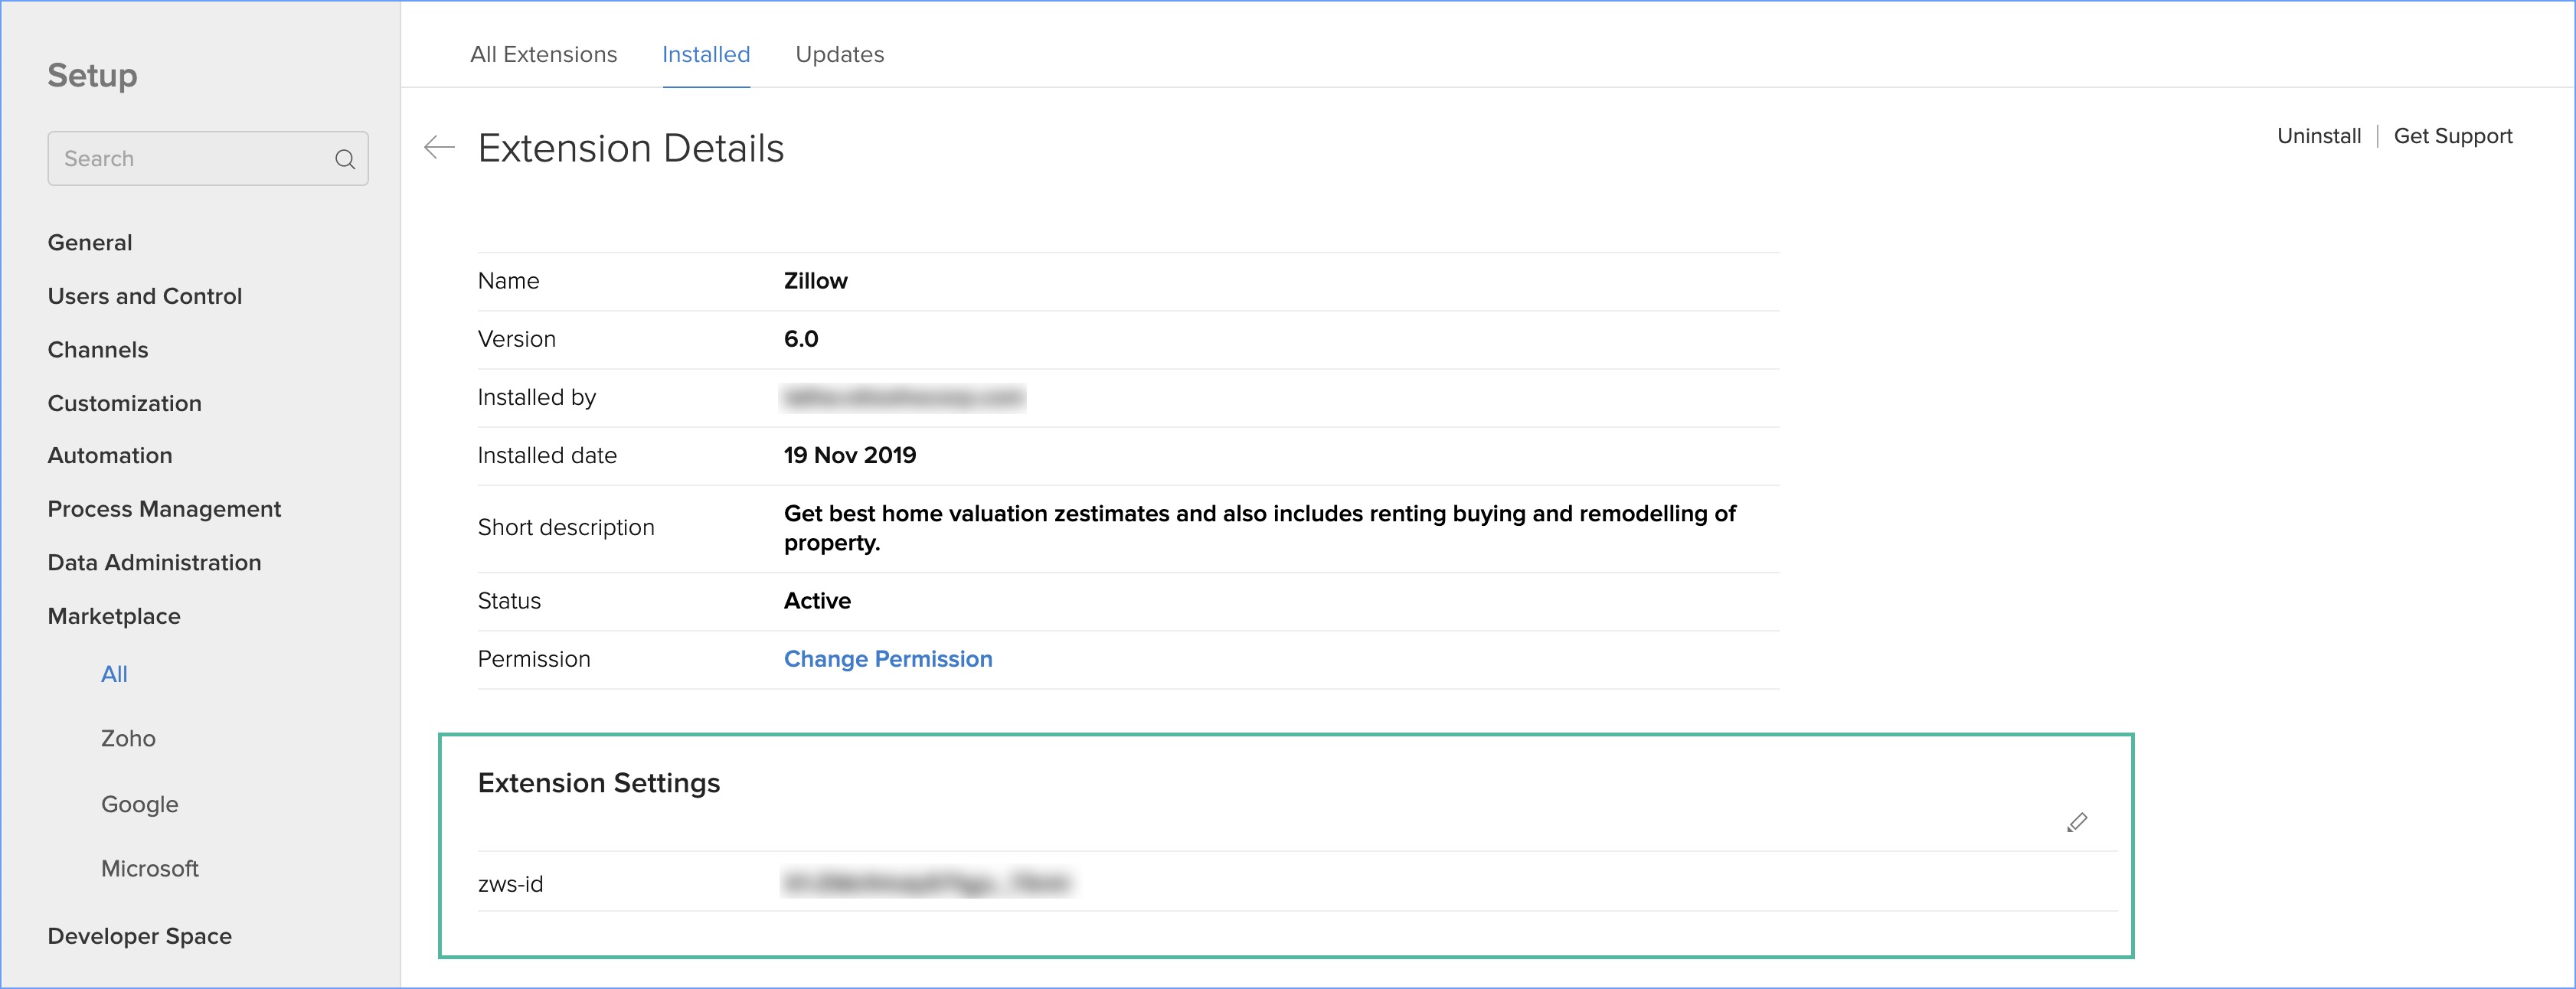2576x989 pixels.
Task: Click the pencil edit icon in Extension Settings
Action: pyautogui.click(x=2077, y=822)
